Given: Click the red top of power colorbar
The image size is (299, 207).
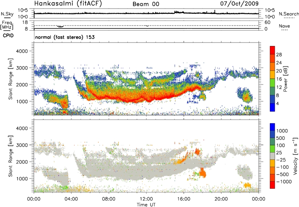Looking at the screenshot, I should pos(272,50).
